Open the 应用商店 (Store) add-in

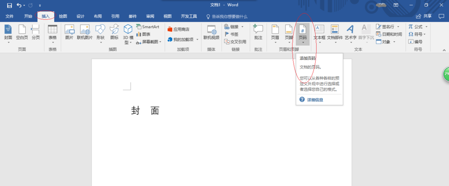click(x=178, y=29)
